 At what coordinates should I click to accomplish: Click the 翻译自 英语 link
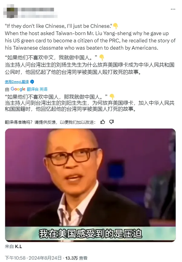click(x=37, y=89)
